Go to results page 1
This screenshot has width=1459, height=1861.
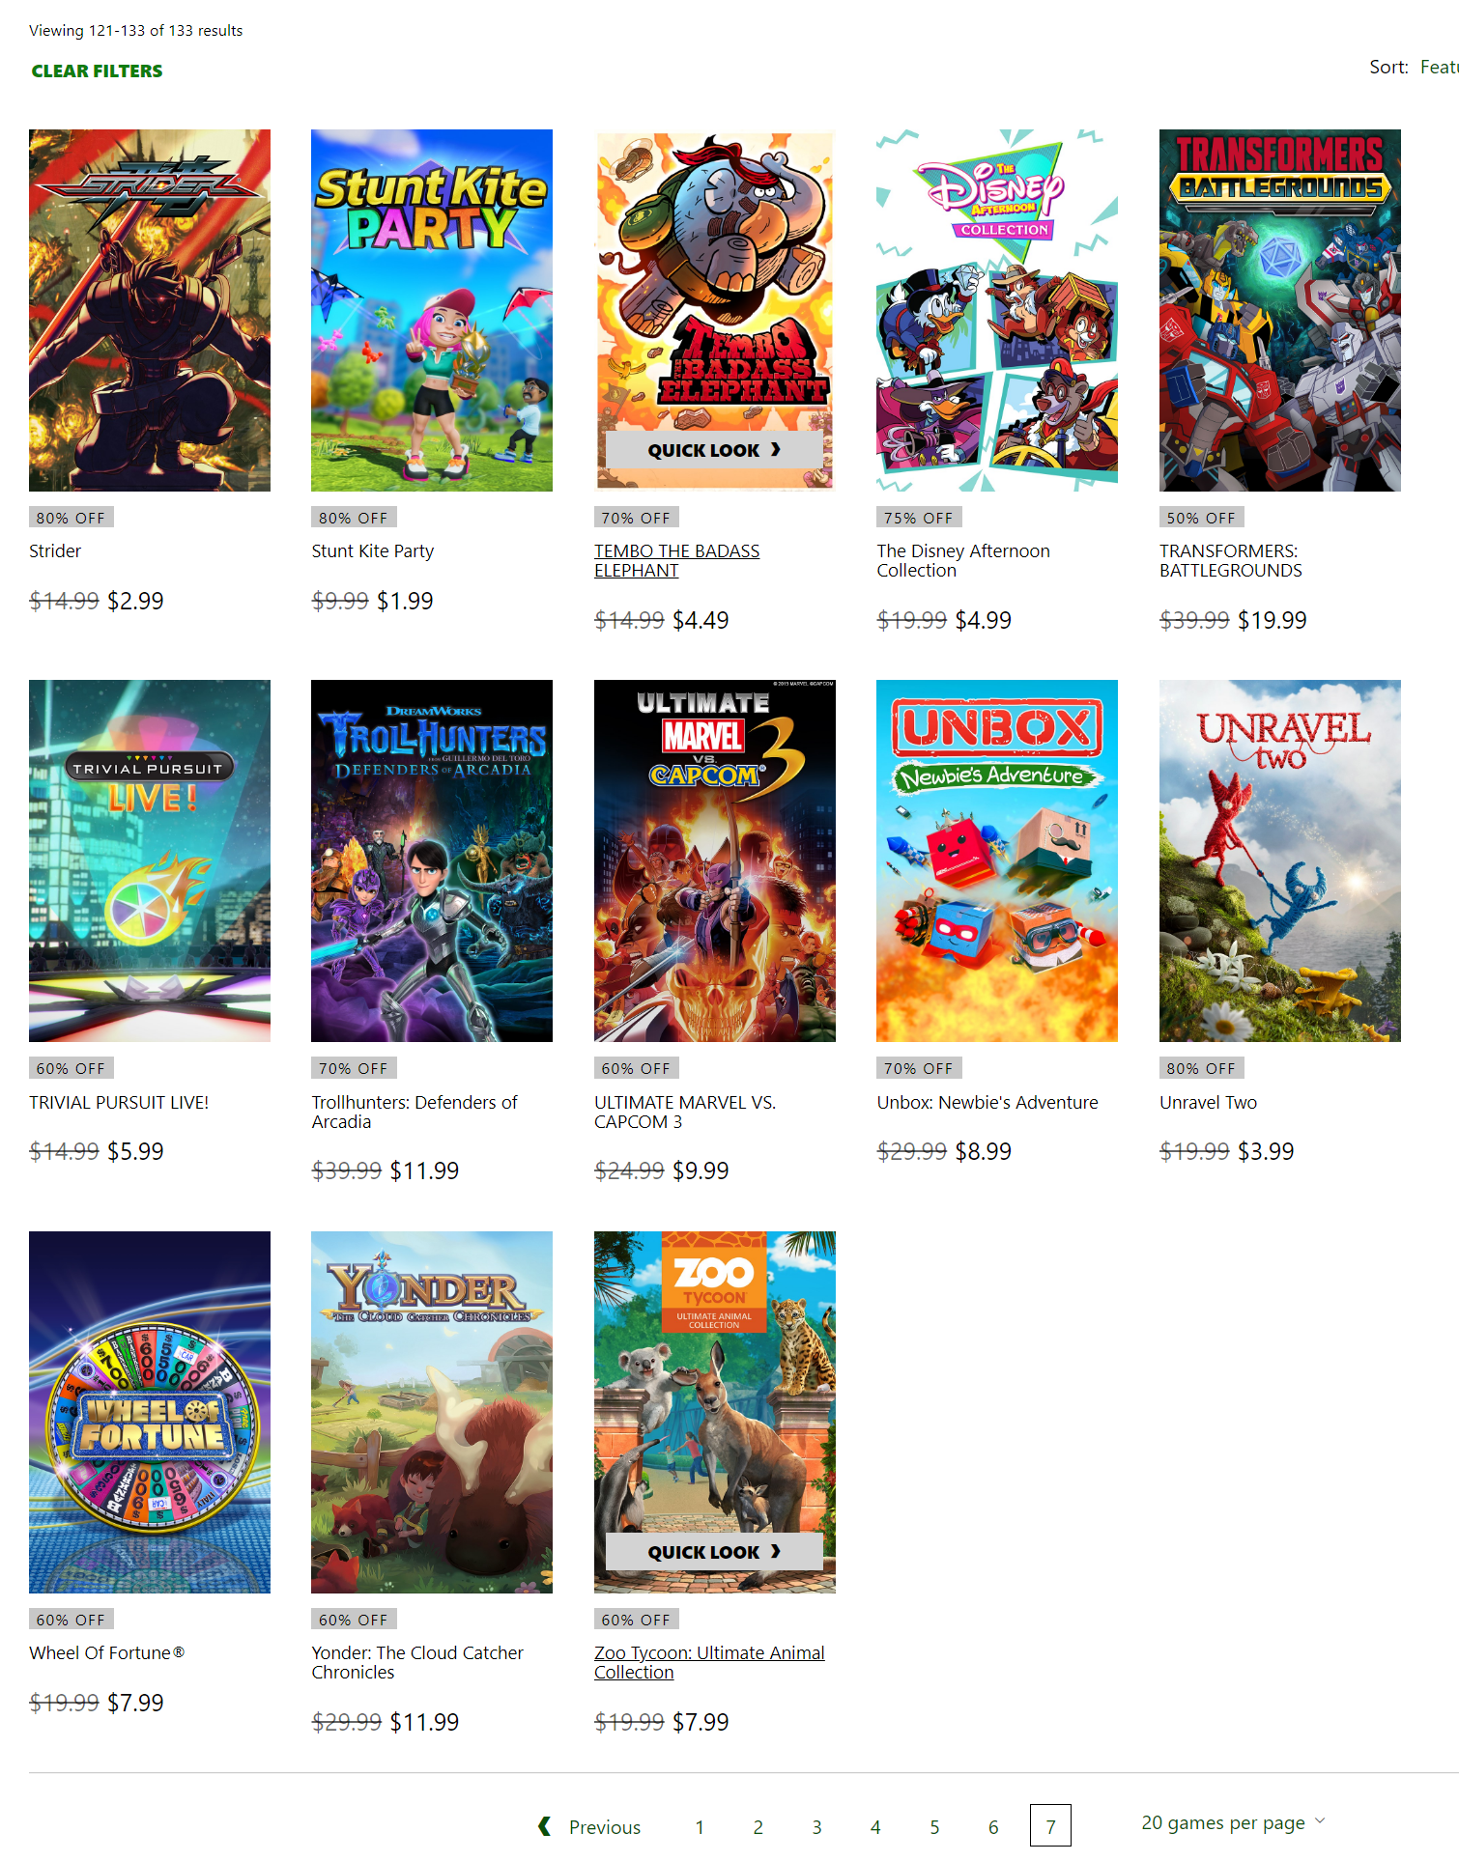pyautogui.click(x=700, y=1827)
